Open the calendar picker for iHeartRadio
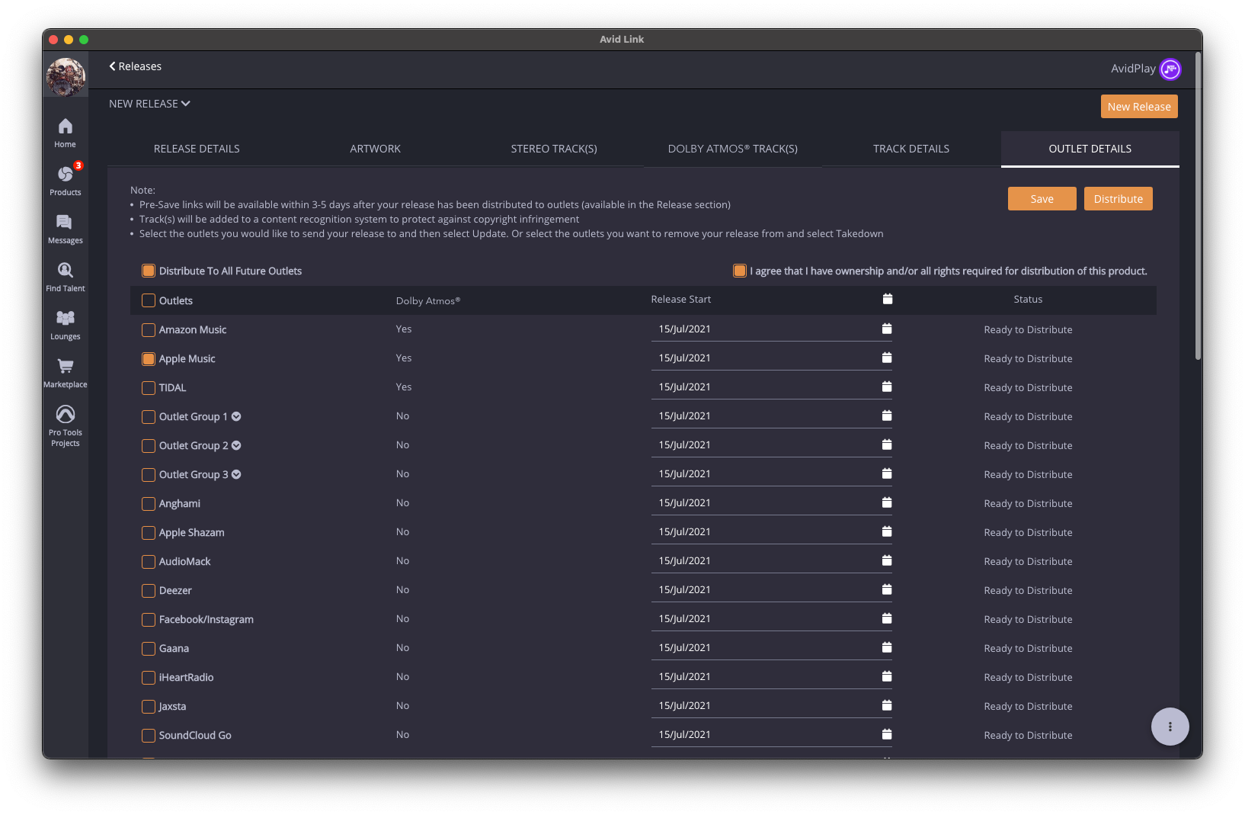 pyautogui.click(x=887, y=676)
